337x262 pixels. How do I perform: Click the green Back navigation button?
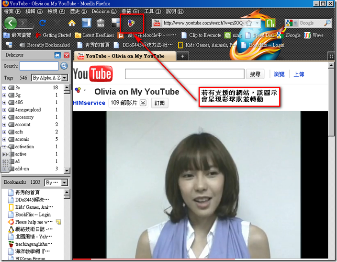tap(11, 23)
